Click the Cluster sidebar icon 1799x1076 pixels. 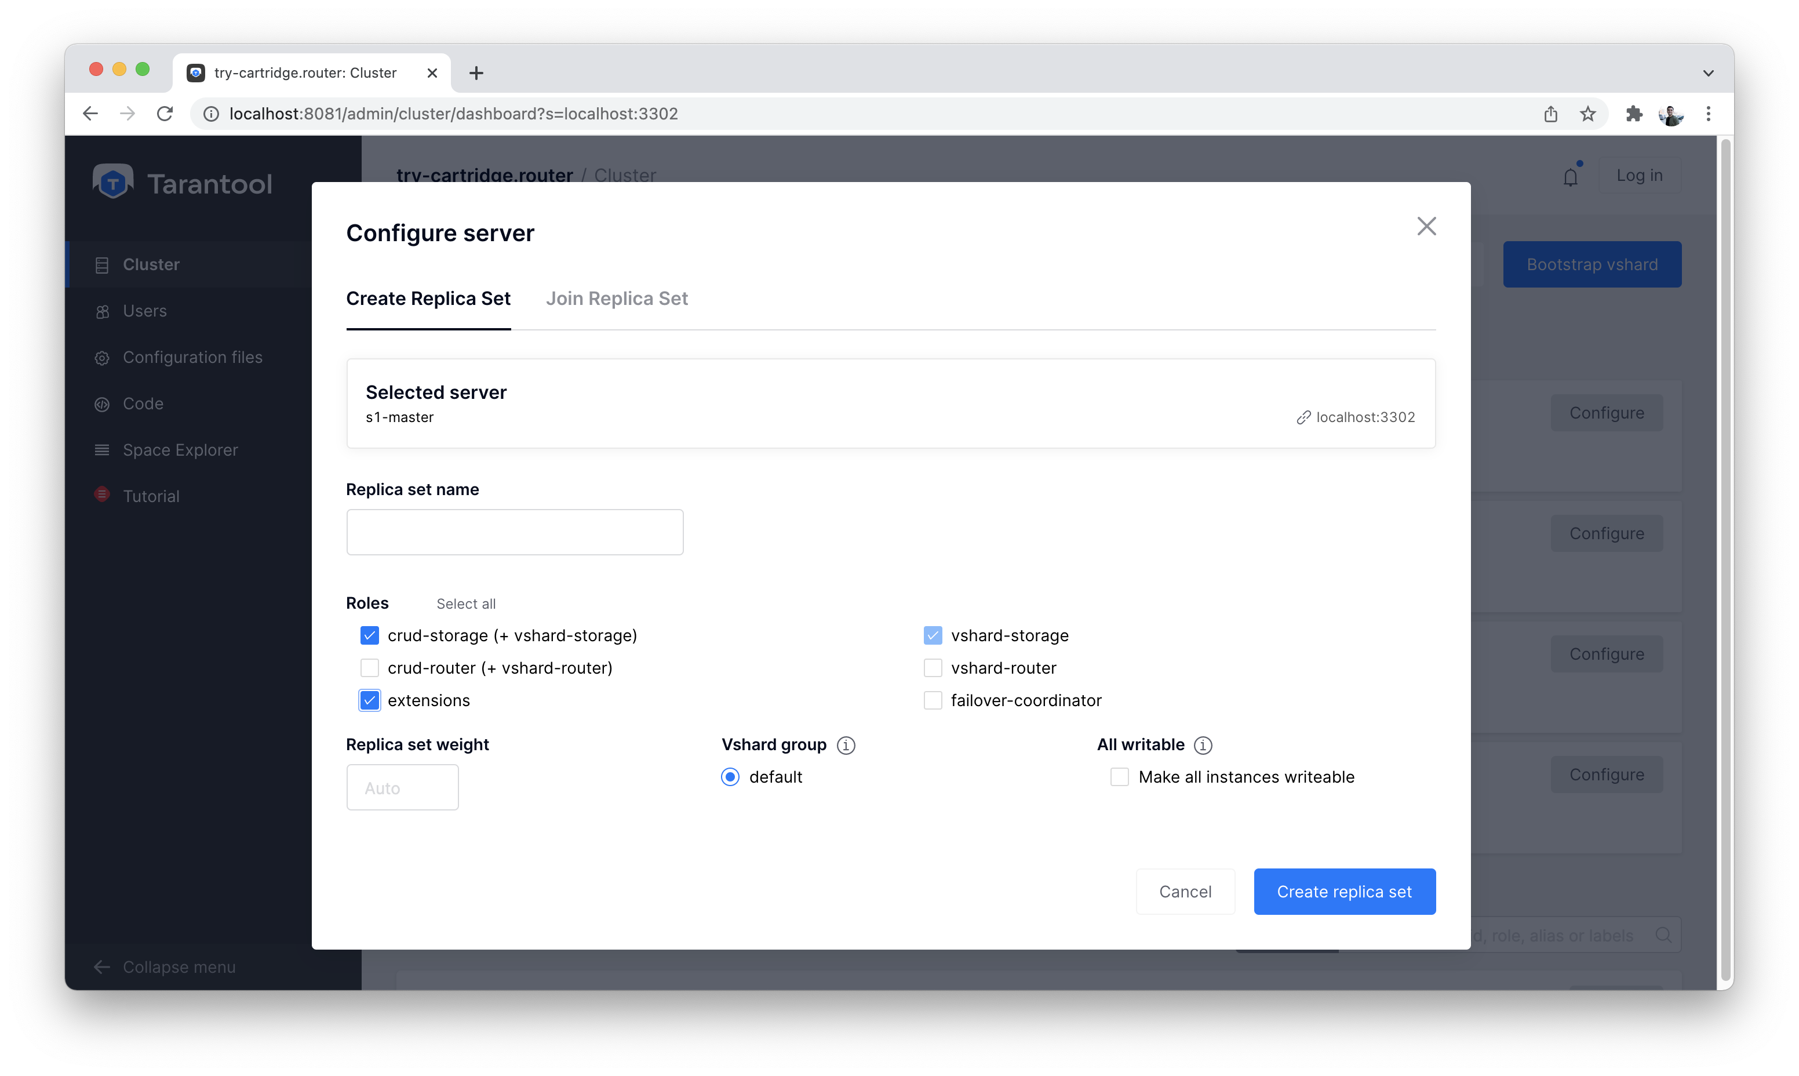(x=102, y=266)
